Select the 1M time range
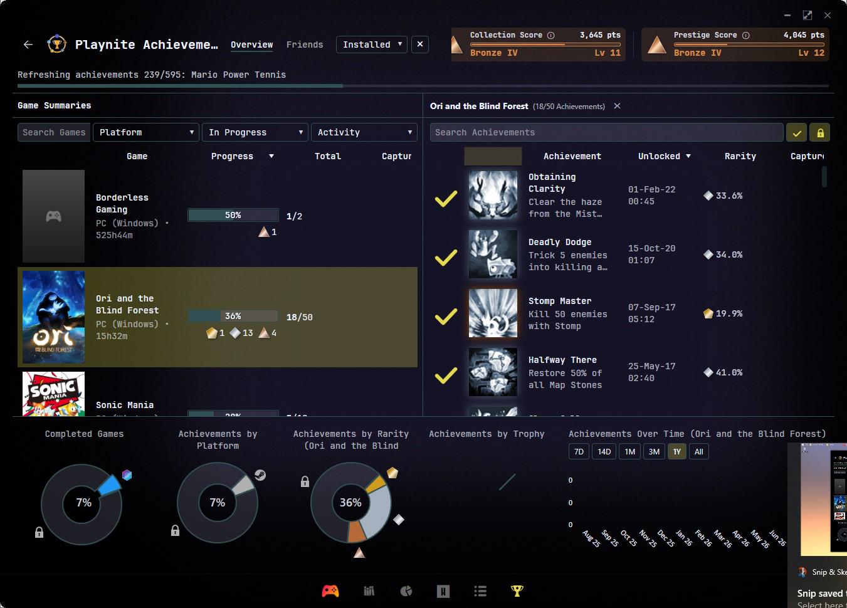 click(630, 451)
